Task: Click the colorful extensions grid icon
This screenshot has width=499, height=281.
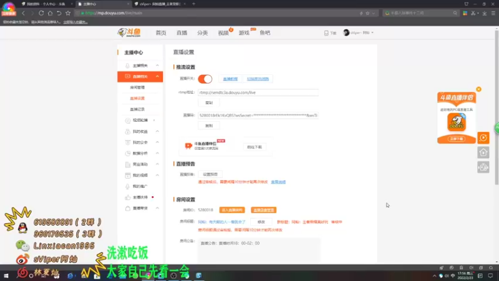Action: [x=465, y=13]
